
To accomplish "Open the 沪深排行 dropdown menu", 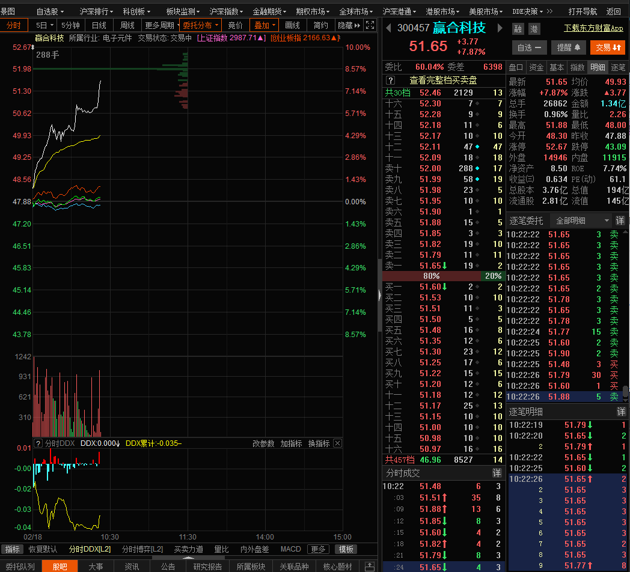I will (x=96, y=11).
